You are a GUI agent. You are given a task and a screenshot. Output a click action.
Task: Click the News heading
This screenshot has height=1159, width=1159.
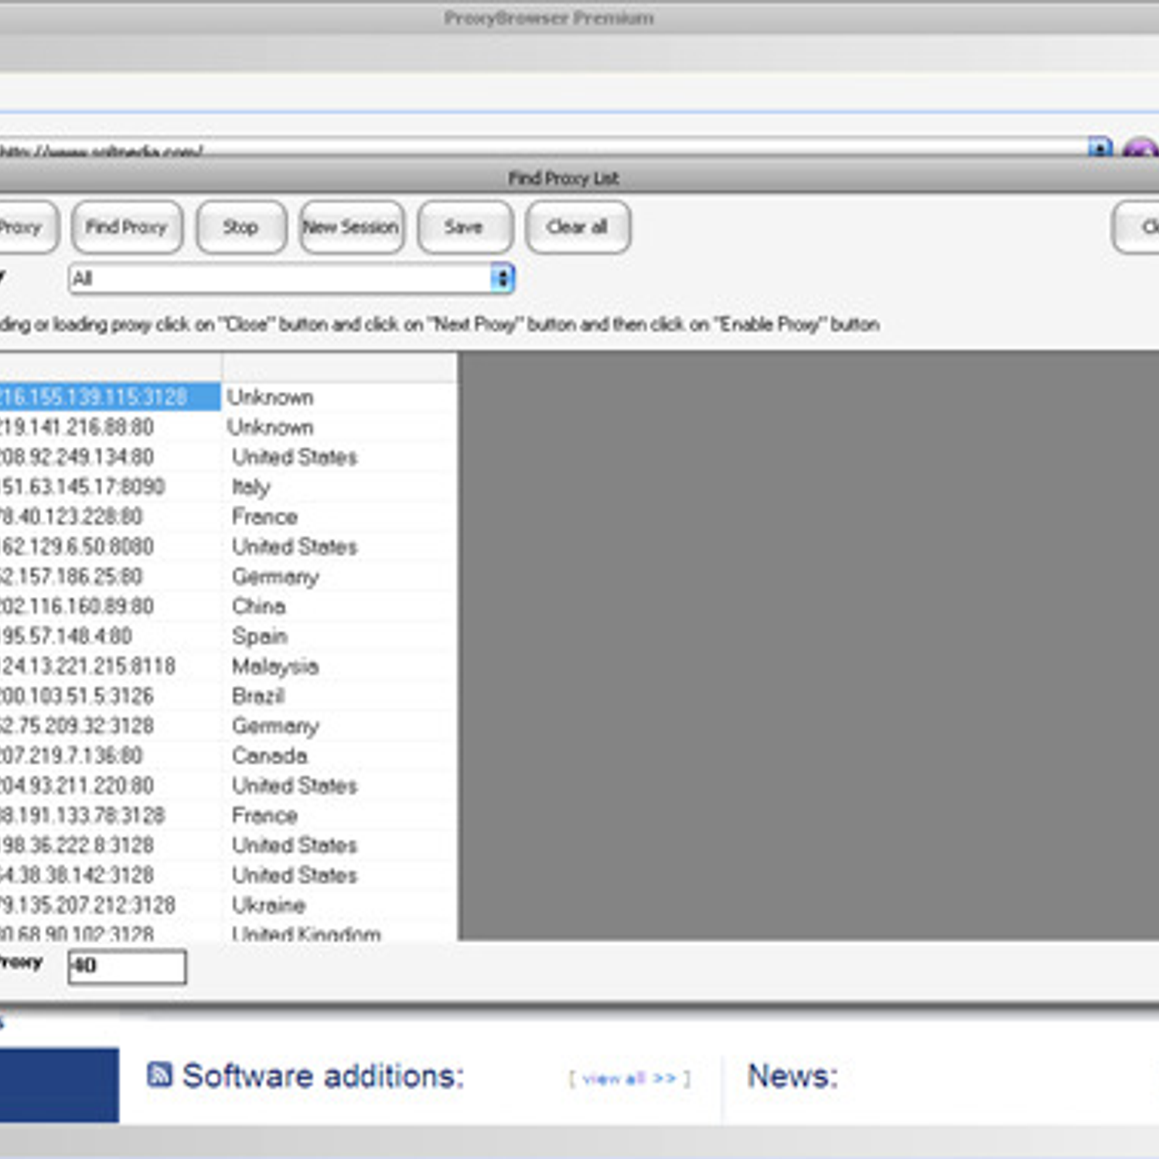point(792,1076)
